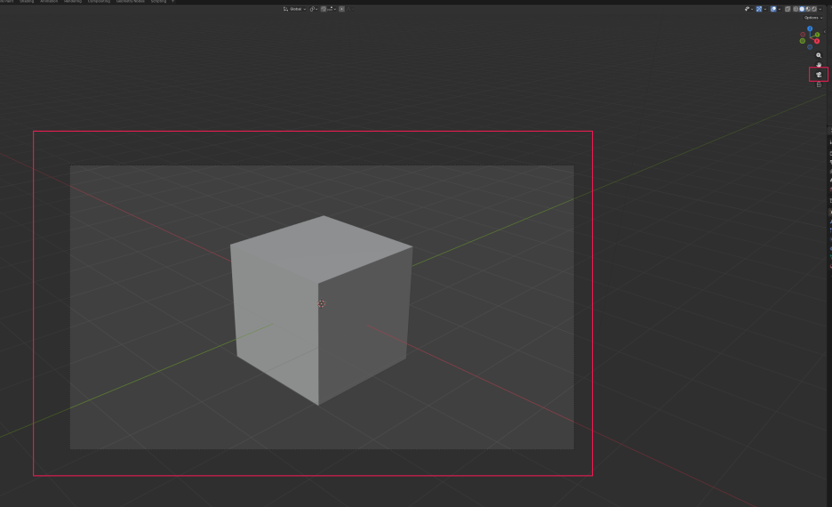Click the solid green negative Y gizmo ball

click(803, 41)
